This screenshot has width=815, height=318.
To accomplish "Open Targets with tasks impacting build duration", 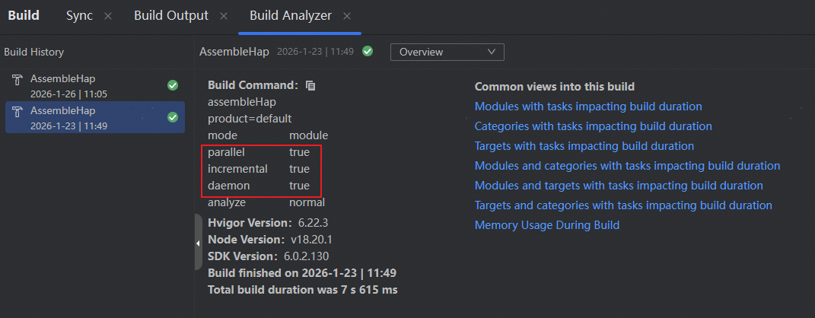I will pyautogui.click(x=584, y=146).
